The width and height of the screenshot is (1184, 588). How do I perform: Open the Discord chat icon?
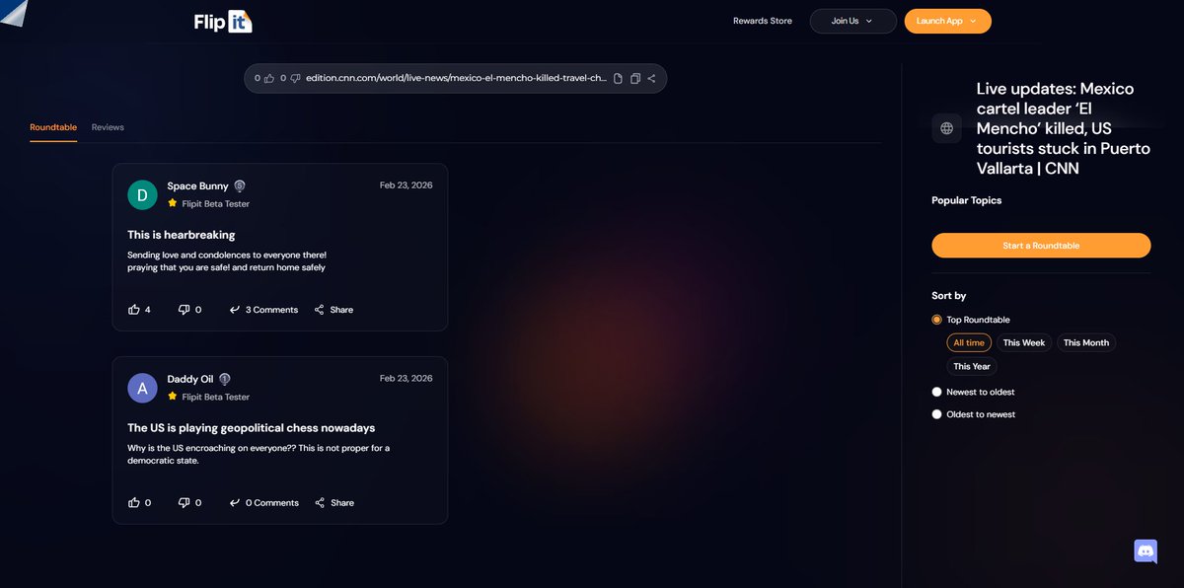coord(1146,551)
